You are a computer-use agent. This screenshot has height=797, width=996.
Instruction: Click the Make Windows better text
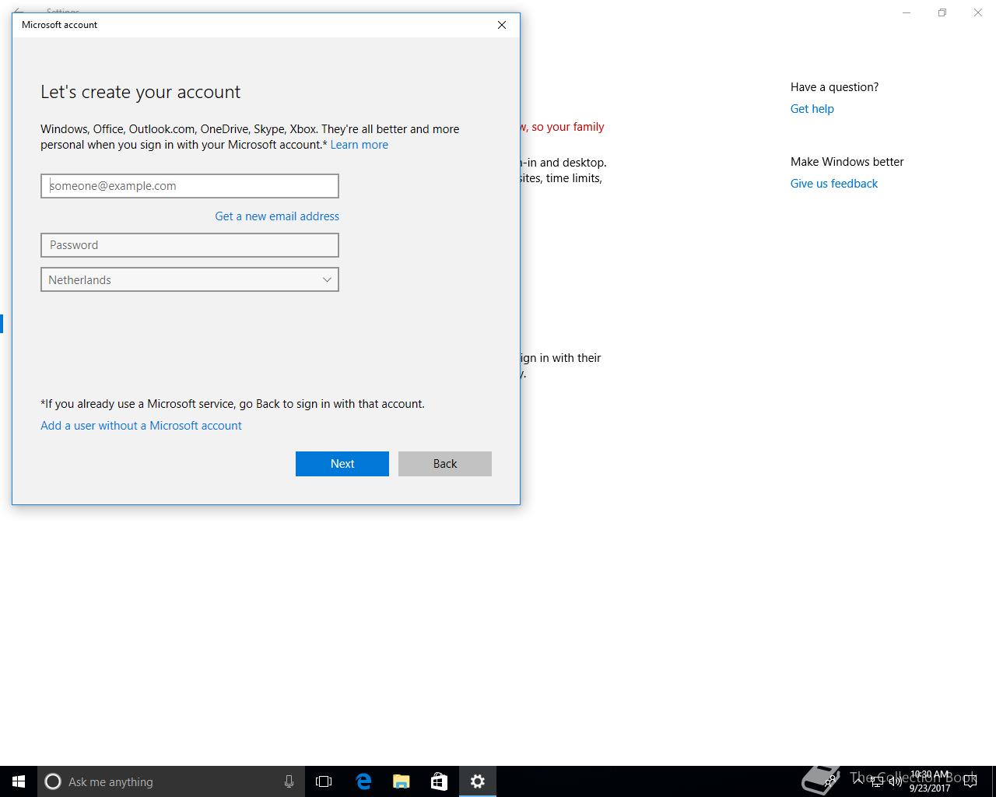847,162
